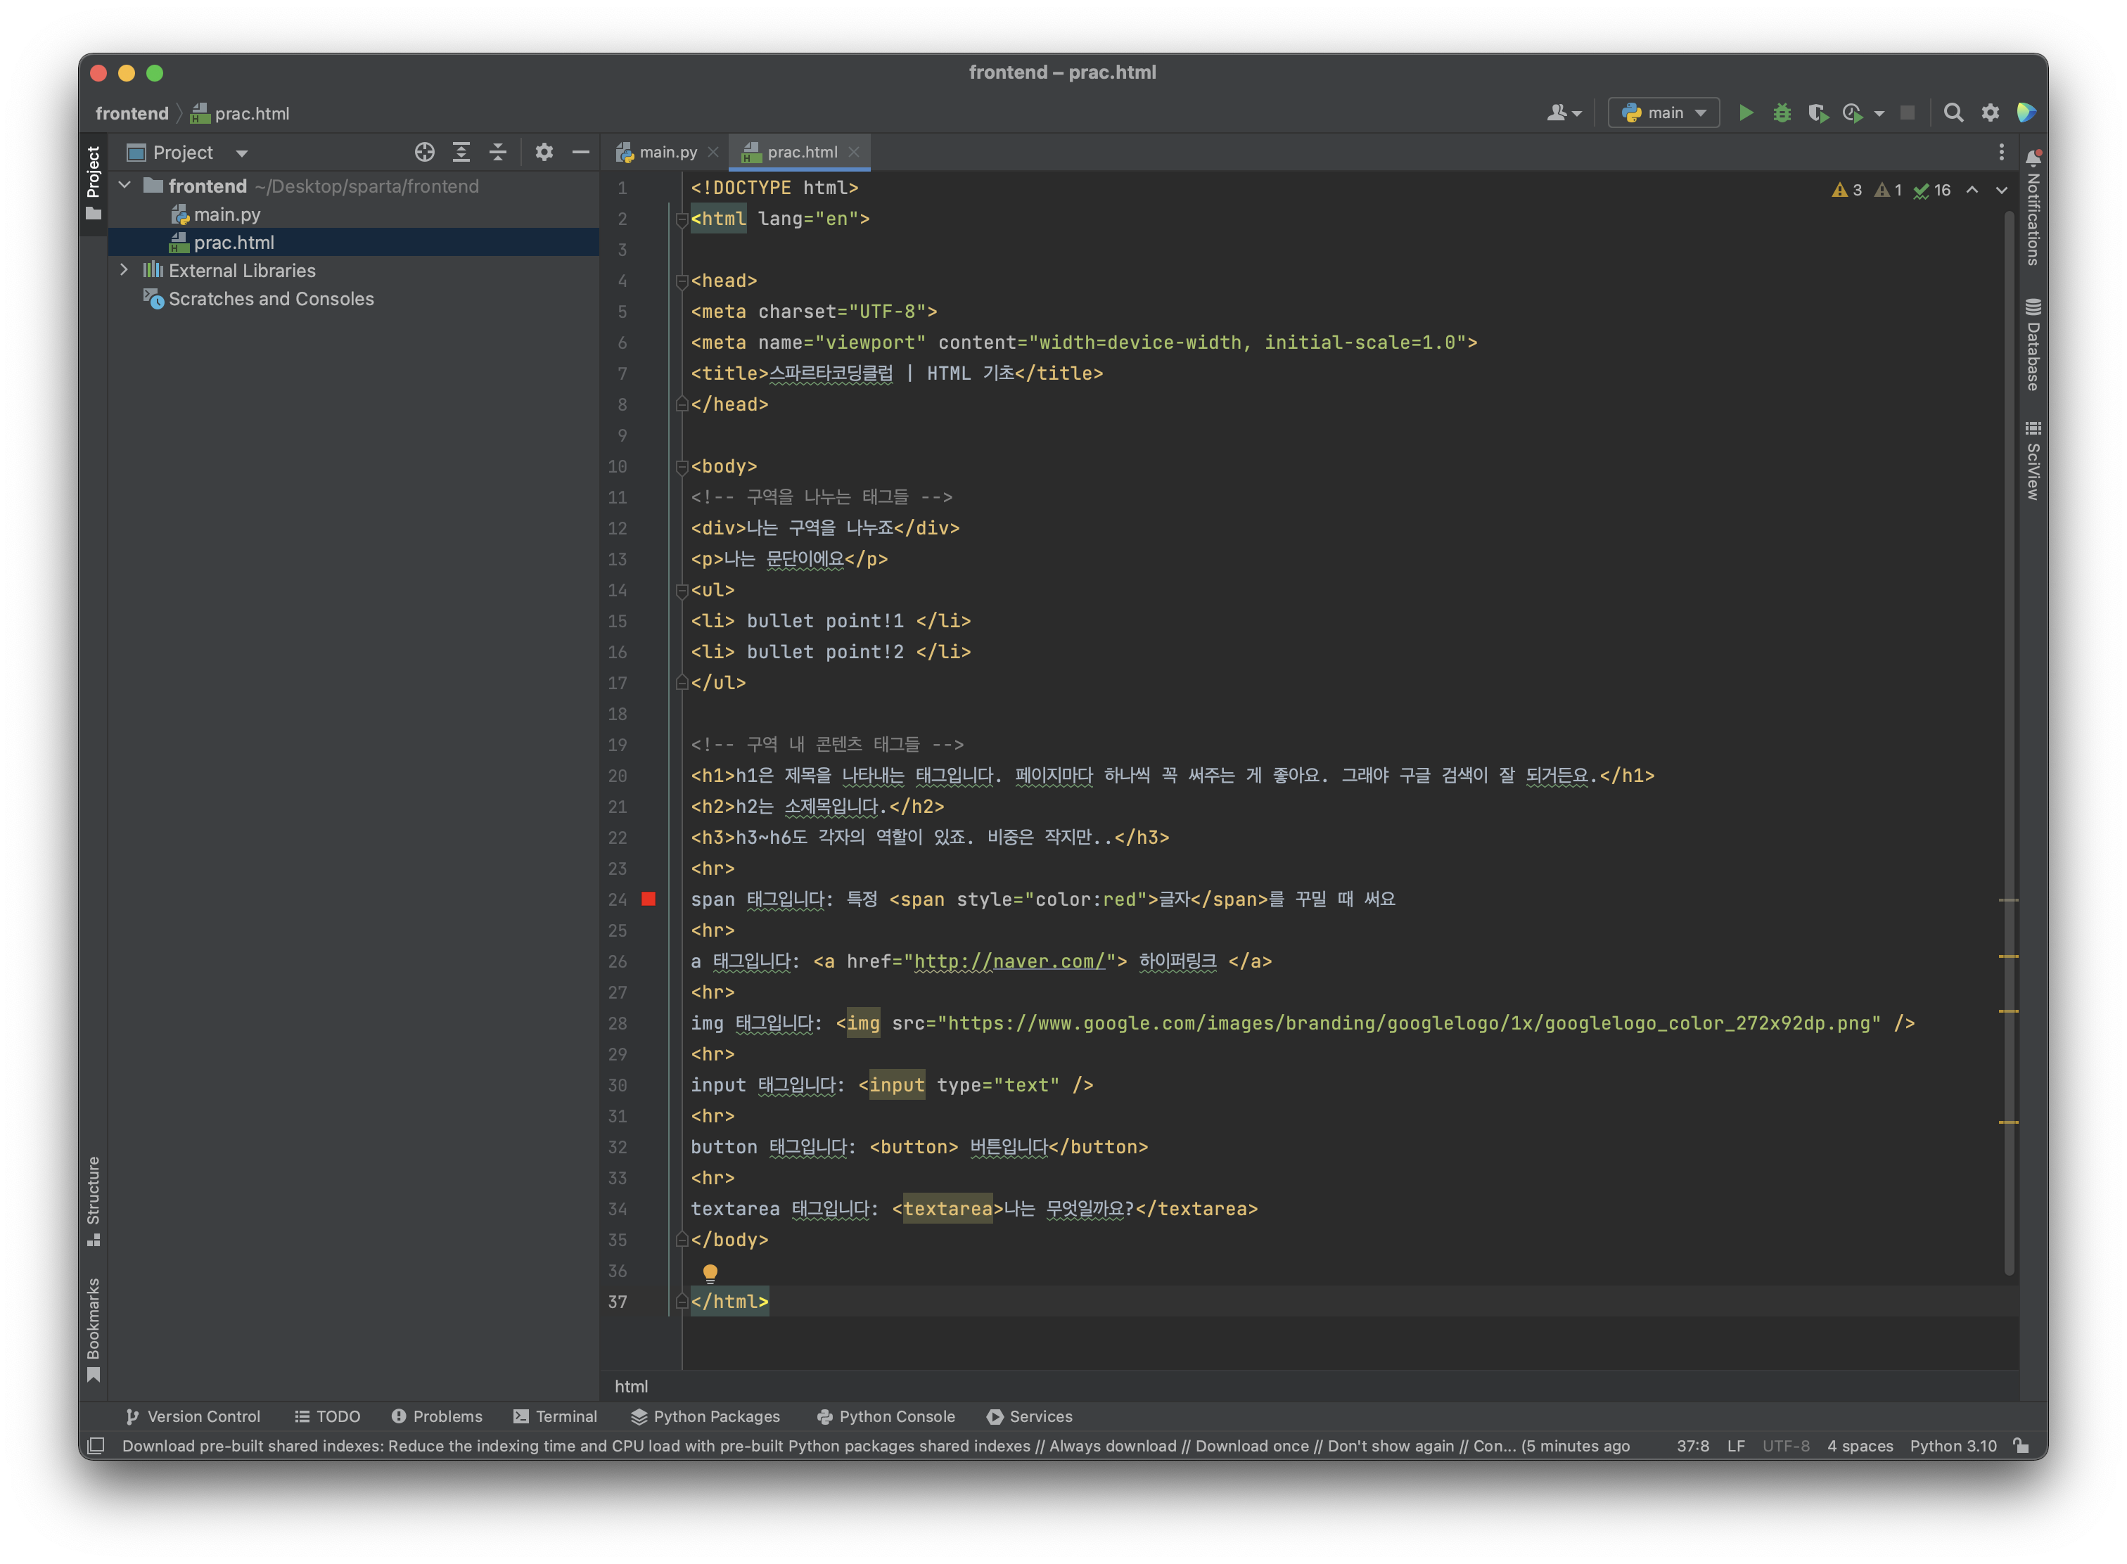Open Search Everywhere magnifier

pos(1953,113)
